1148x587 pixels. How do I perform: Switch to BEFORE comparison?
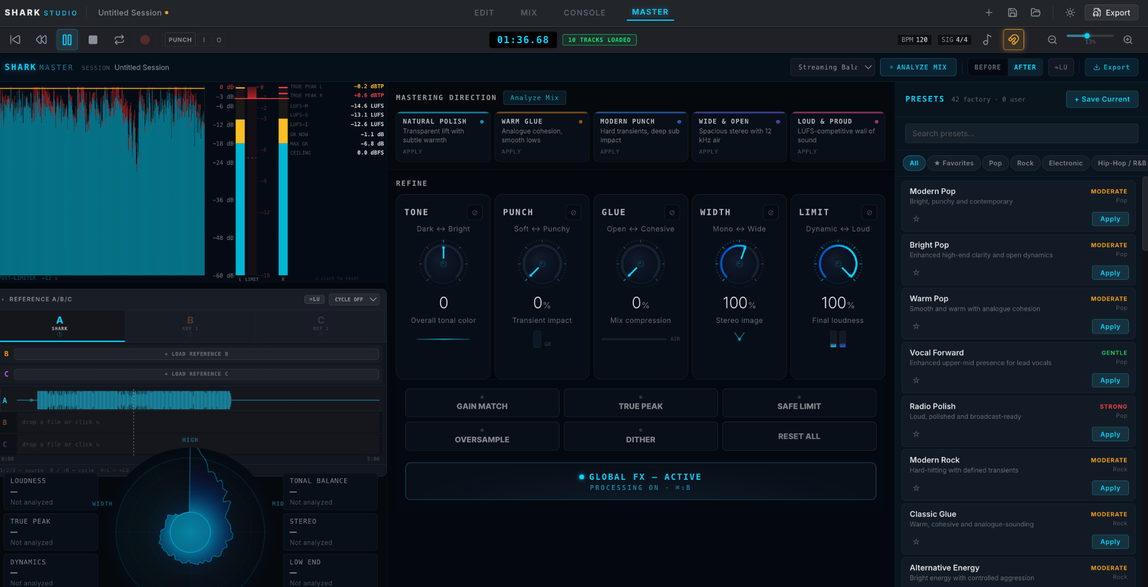[987, 67]
